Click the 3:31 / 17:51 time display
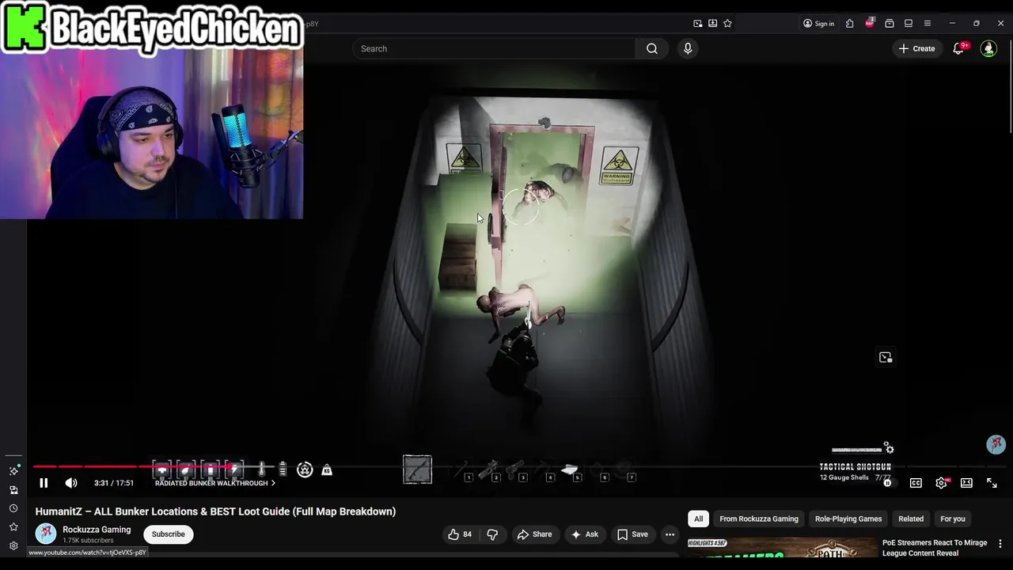The width and height of the screenshot is (1013, 570). [x=114, y=483]
